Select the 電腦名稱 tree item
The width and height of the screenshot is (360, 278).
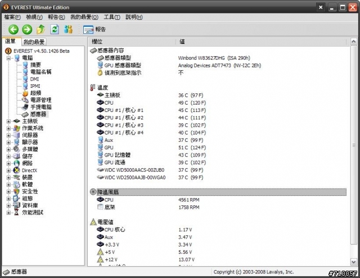point(41,72)
